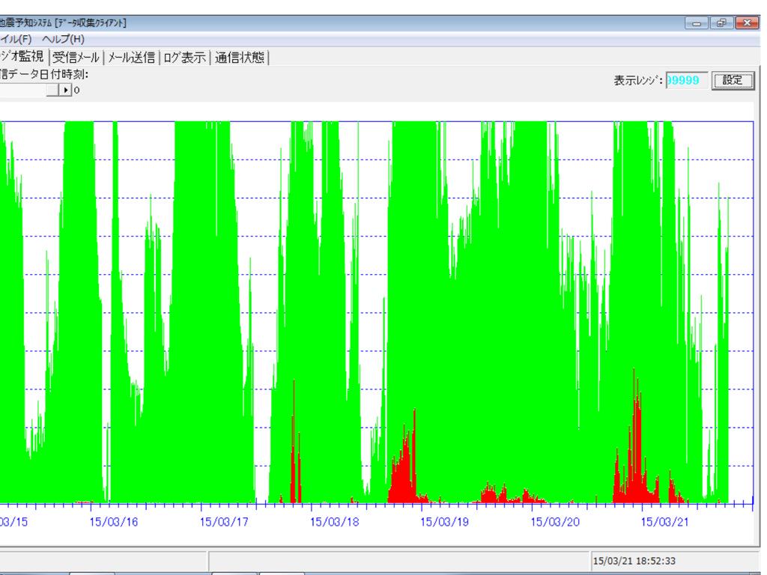This screenshot has width=767, height=575.
Task: Switch to the メール送信 tab
Action: (x=131, y=57)
